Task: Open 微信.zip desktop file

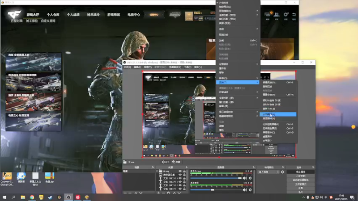Action: (x=49, y=178)
